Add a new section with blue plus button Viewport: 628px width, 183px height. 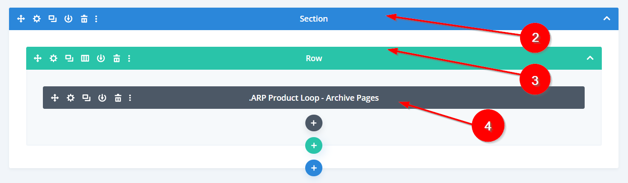tap(314, 168)
